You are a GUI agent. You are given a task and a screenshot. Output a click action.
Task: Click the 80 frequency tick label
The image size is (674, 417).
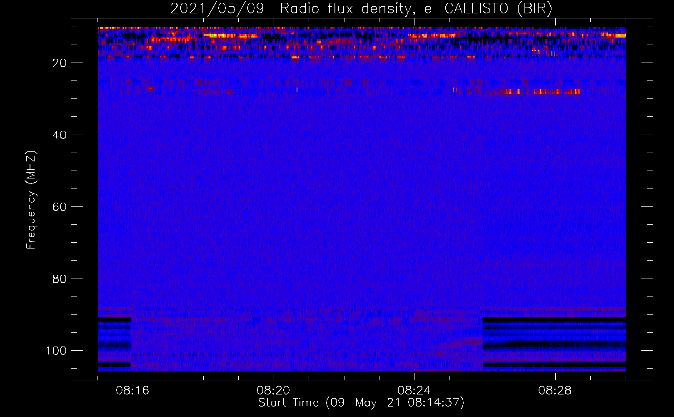[60, 279]
